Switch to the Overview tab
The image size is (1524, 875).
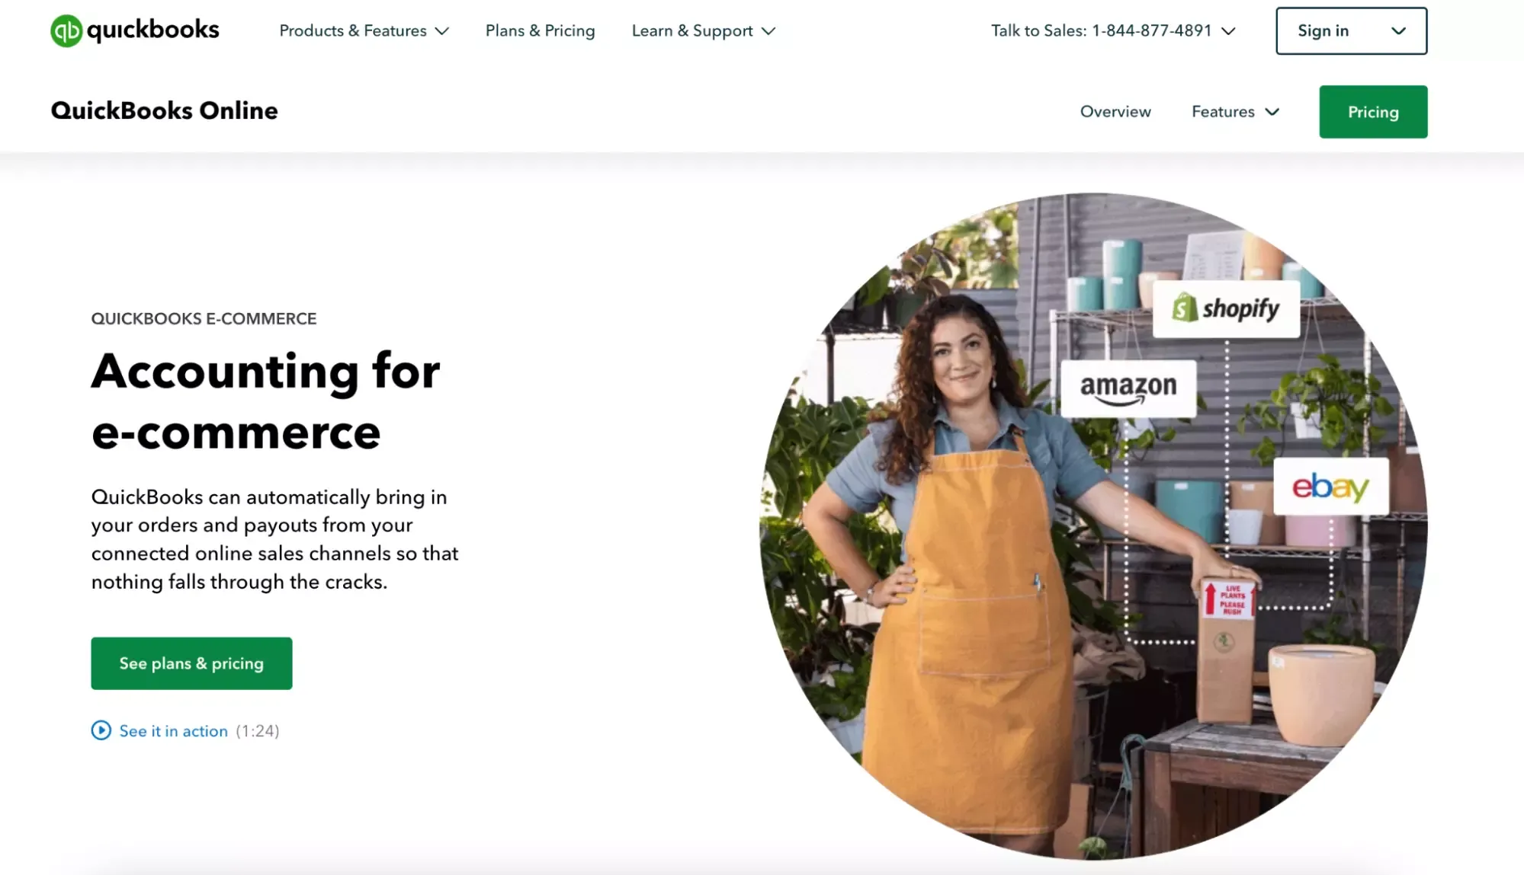1115,111
